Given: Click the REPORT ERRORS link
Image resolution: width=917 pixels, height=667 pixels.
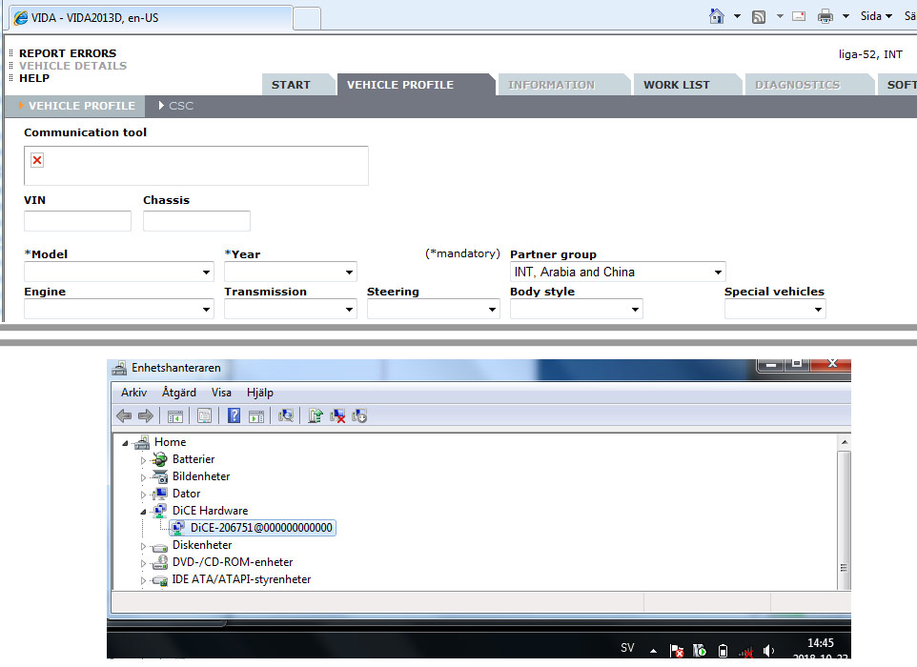Looking at the screenshot, I should click(x=68, y=53).
